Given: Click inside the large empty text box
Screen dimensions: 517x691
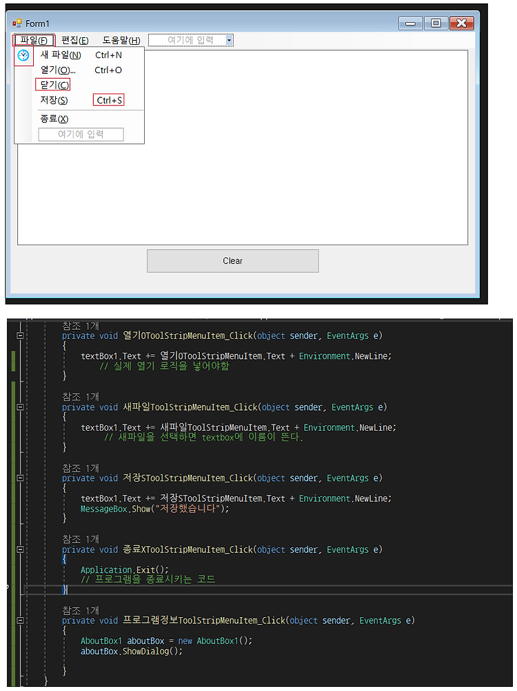Looking at the screenshot, I should click(243, 148).
